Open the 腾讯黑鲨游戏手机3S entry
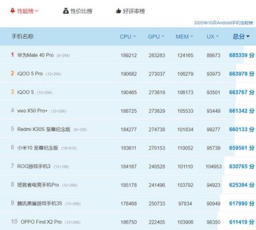Viewport: 256px width, 230px height. [x=39, y=204]
